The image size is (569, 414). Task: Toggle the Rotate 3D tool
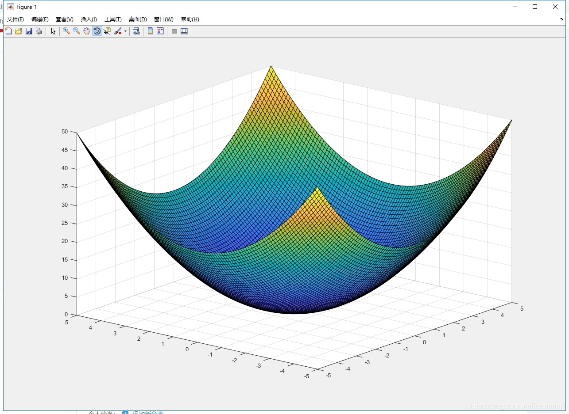pos(97,31)
